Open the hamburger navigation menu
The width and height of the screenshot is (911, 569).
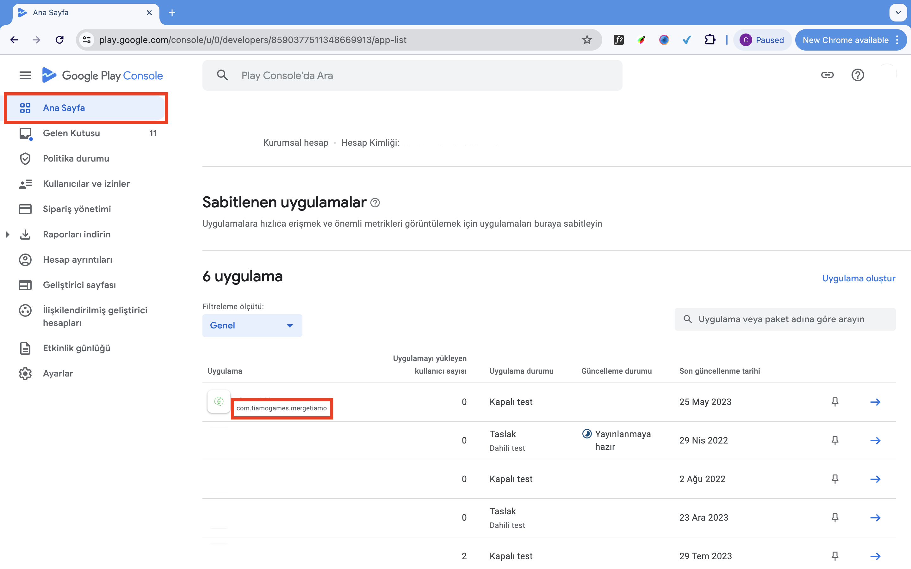point(25,75)
